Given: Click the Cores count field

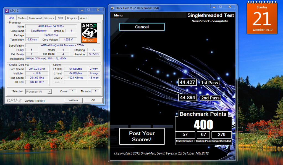Looking at the screenshot, I should 73,91.
